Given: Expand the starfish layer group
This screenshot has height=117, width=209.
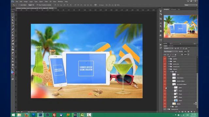Looking at the screenshot, I should 169,59.
